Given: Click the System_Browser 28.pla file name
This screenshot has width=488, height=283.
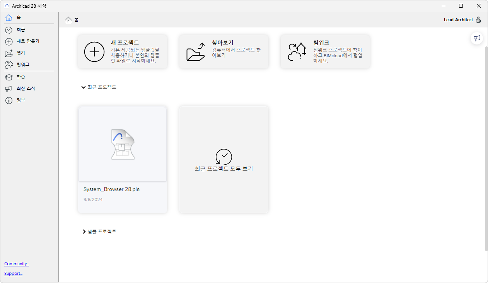Looking at the screenshot, I should pos(111,189).
